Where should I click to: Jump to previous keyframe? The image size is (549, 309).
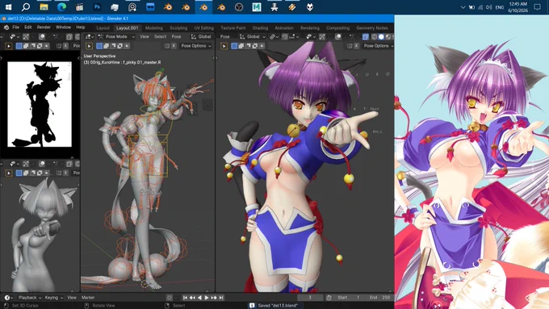(192, 298)
